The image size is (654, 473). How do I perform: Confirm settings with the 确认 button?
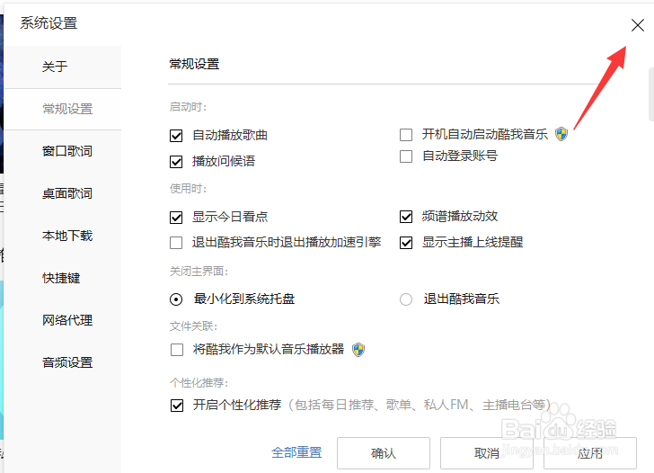pyautogui.click(x=384, y=453)
